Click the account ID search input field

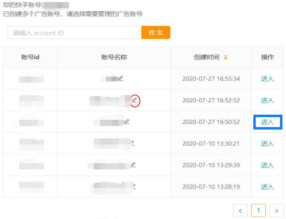[x=75, y=33]
